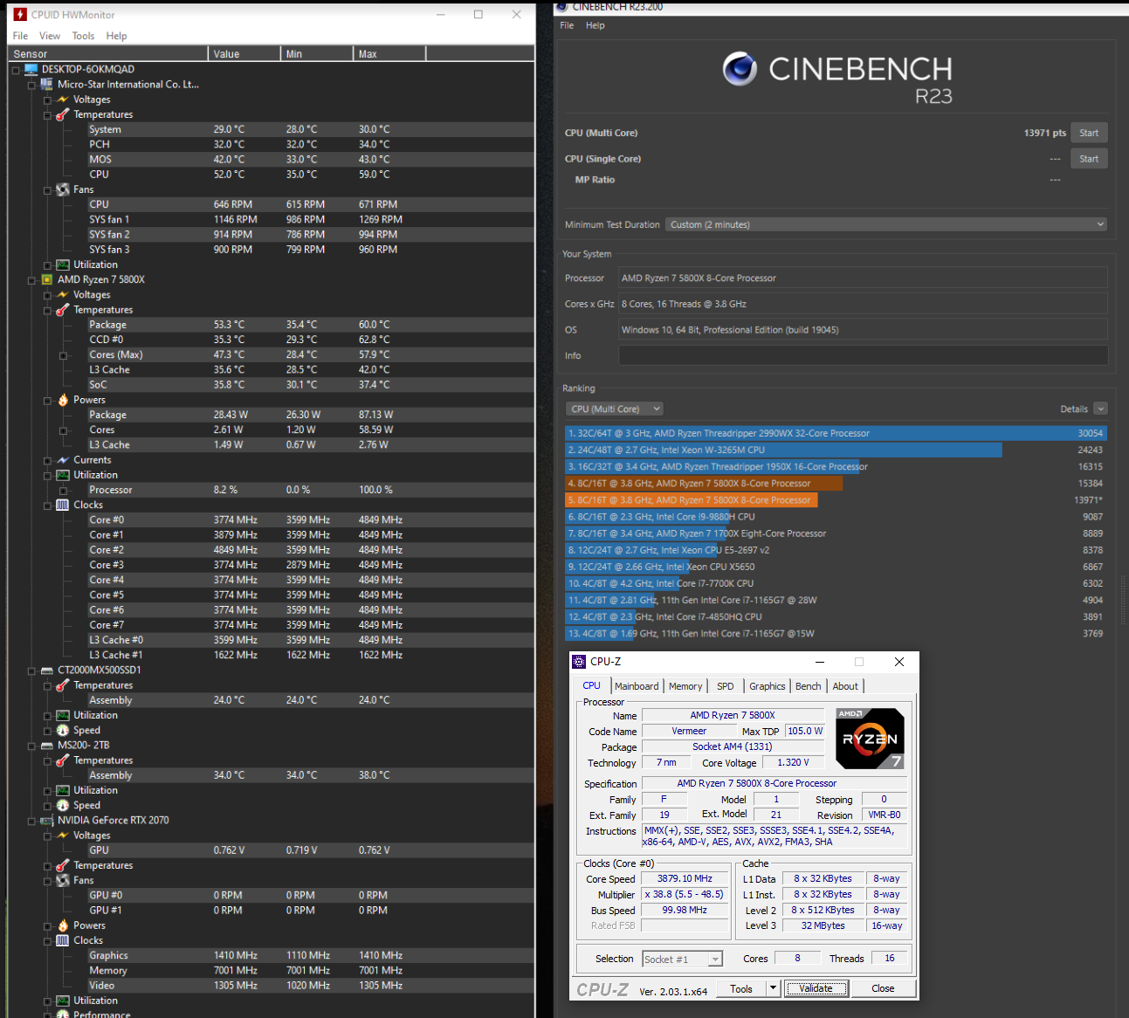This screenshot has height=1018, width=1129.
Task: Click the flame icon beside GPU Powers
Action: click(63, 925)
